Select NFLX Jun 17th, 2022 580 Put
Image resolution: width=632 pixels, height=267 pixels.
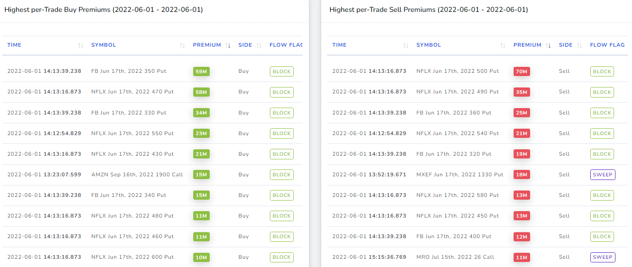coord(458,195)
